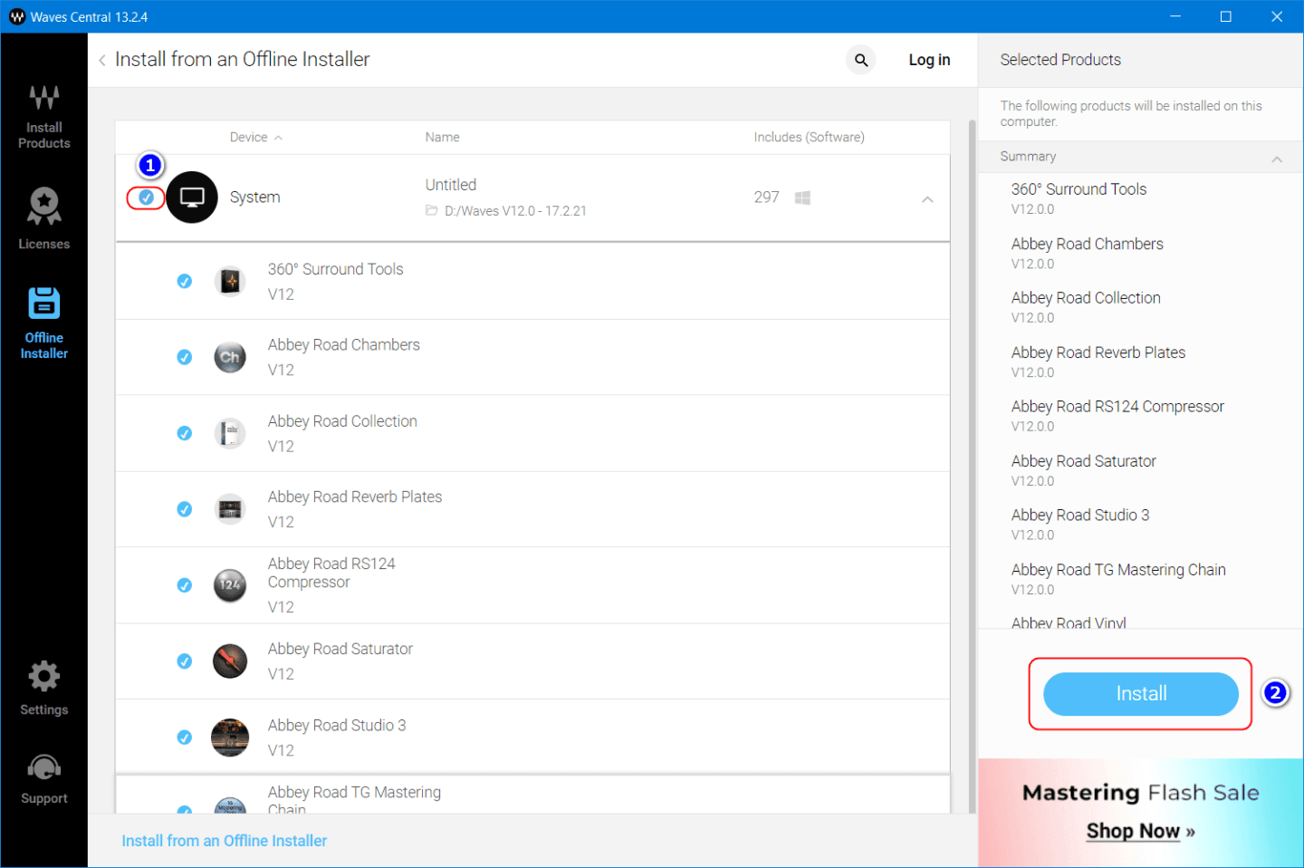
Task: Click the Untitled installer name
Action: click(451, 185)
